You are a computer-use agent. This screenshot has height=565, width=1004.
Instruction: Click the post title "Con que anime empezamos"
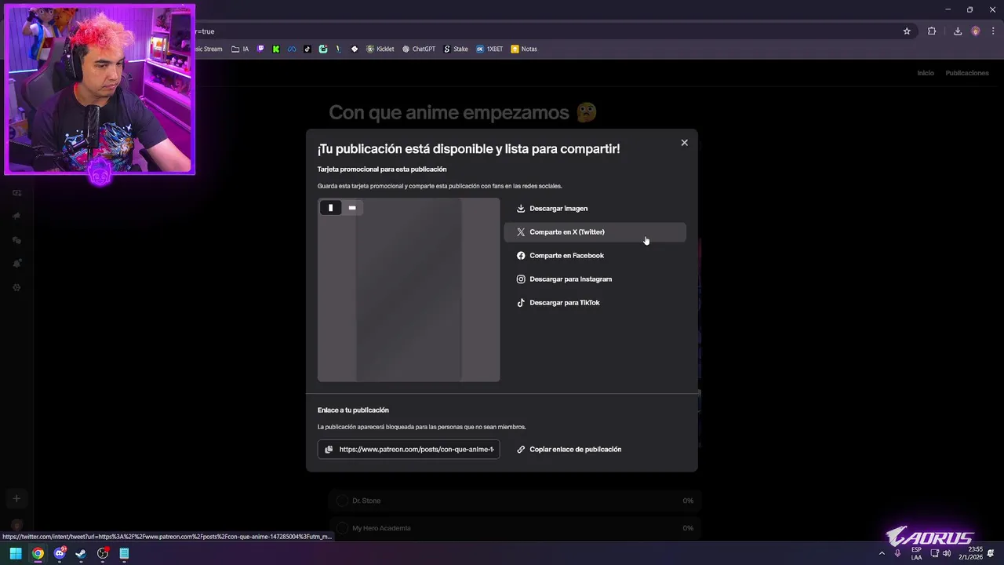pyautogui.click(x=449, y=112)
